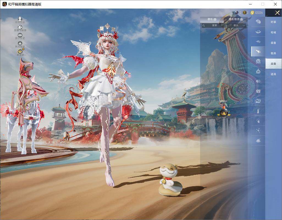Expand the 默认 sort dropdown

click(x=236, y=25)
